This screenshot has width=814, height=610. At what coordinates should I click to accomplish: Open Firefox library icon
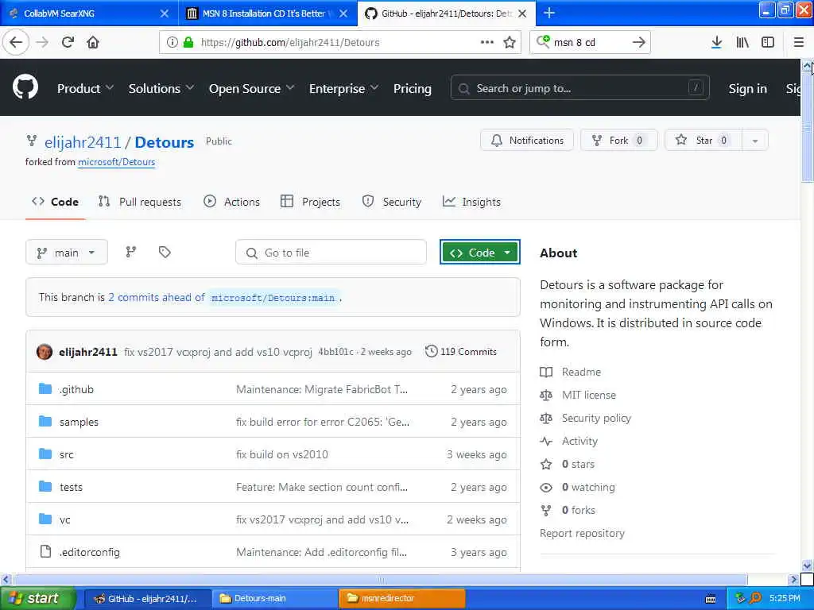click(x=742, y=42)
